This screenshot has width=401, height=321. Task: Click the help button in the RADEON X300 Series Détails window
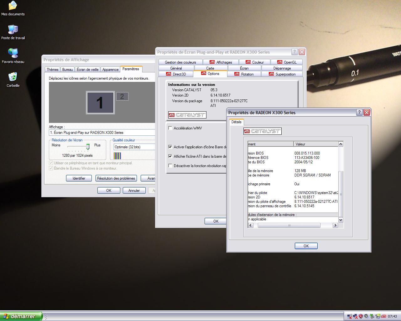359,112
